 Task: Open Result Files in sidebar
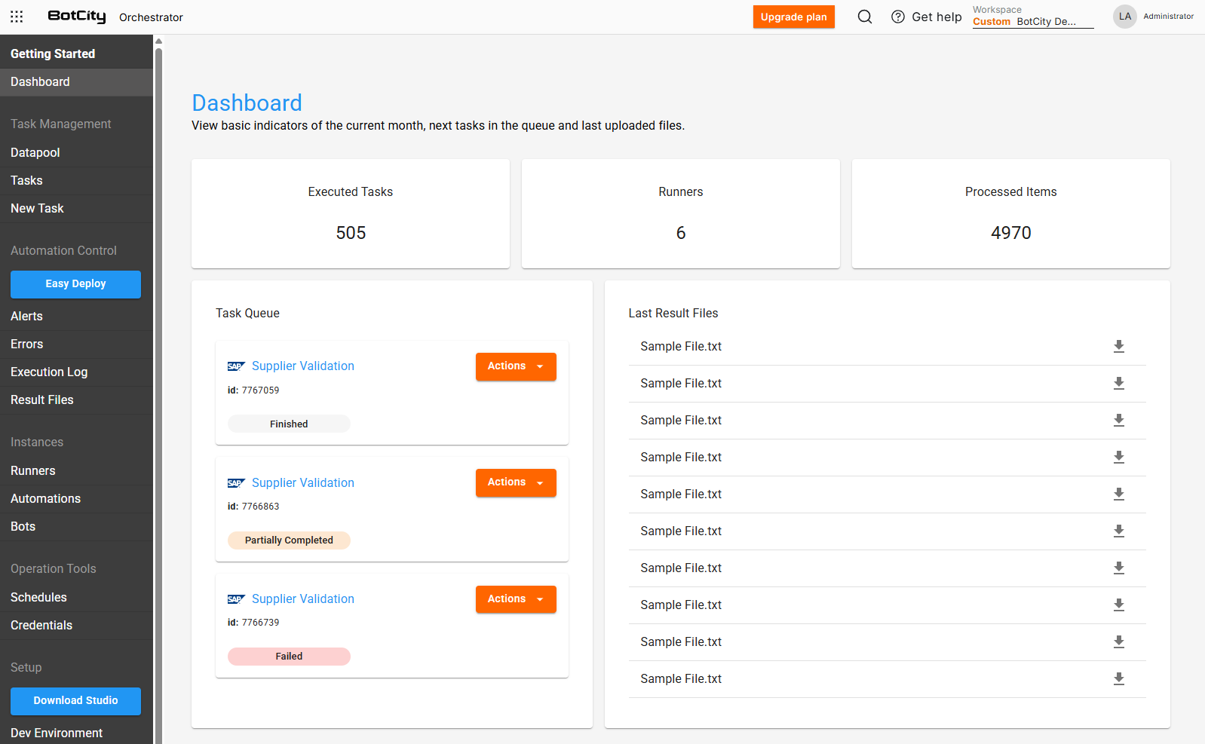[x=76, y=400]
